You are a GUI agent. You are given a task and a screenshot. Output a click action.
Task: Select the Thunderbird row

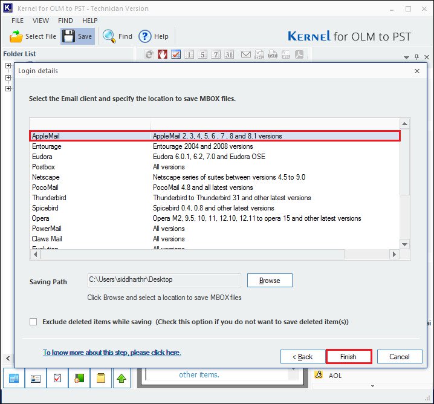pyautogui.click(x=215, y=197)
